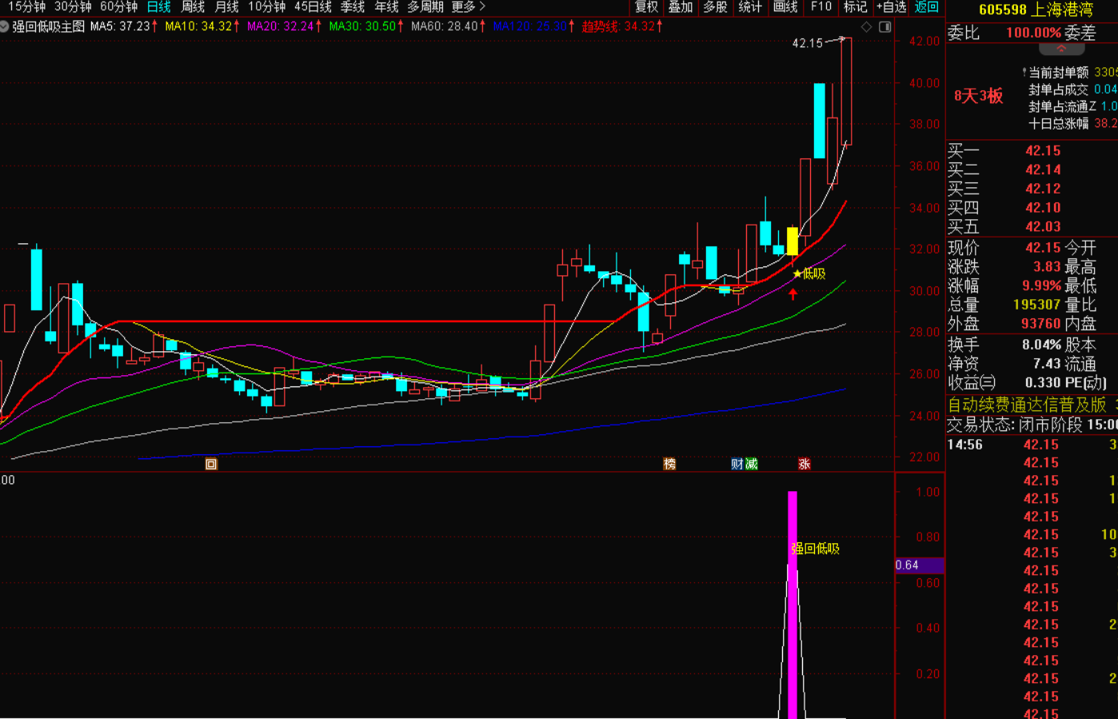
Task: Open the 画线 drawing tools
Action: [785, 7]
